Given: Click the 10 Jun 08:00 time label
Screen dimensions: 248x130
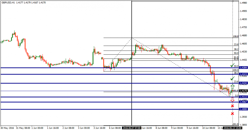Looking at the screenshot, I should tap(209, 128).
